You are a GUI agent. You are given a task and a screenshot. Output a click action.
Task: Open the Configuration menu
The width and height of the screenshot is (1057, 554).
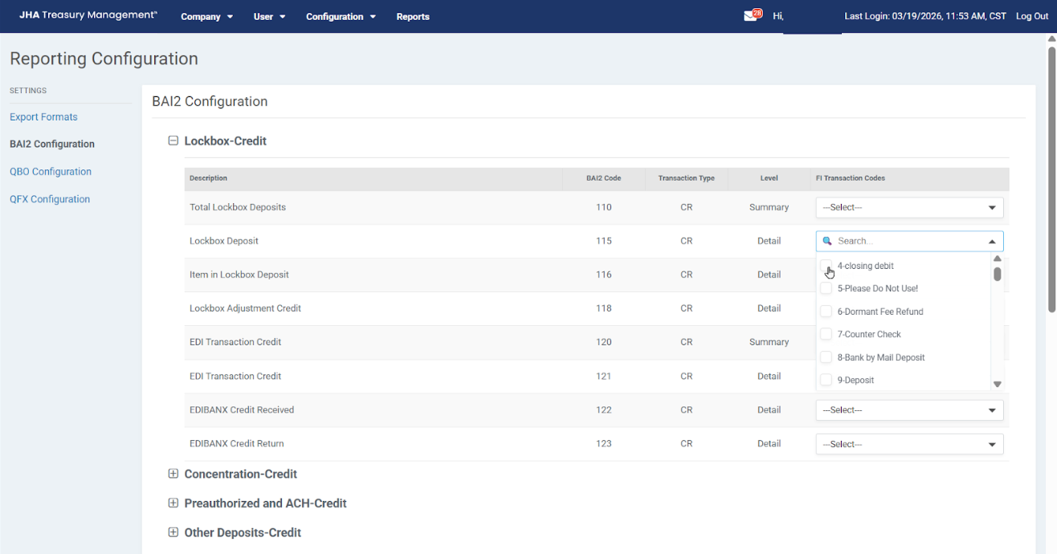point(341,16)
